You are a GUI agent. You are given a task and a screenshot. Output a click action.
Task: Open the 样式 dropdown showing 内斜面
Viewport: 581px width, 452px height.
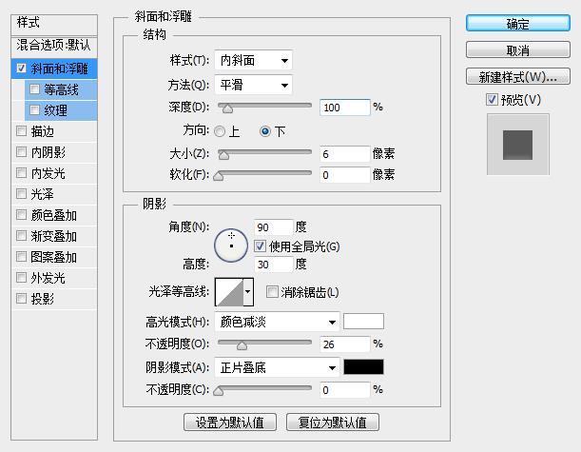point(254,60)
